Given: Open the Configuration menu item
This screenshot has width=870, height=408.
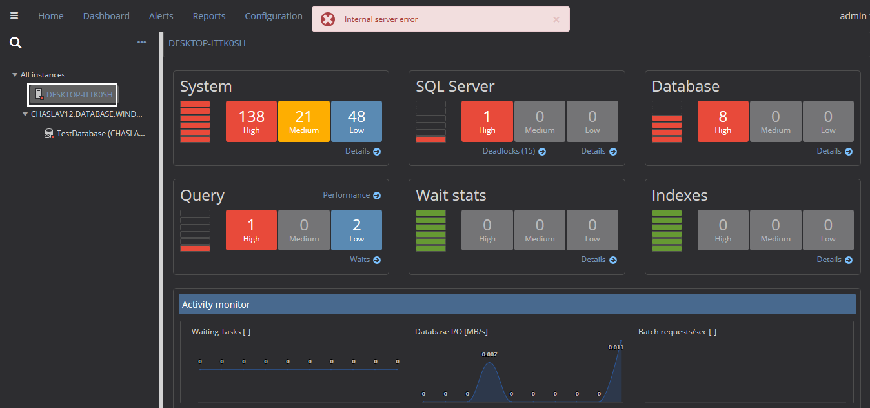Looking at the screenshot, I should click(274, 16).
